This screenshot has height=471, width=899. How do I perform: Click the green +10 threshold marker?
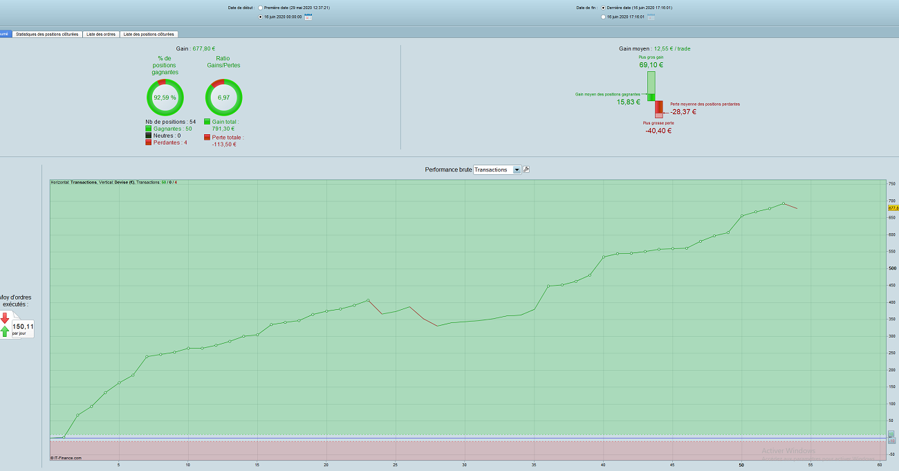tap(891, 434)
